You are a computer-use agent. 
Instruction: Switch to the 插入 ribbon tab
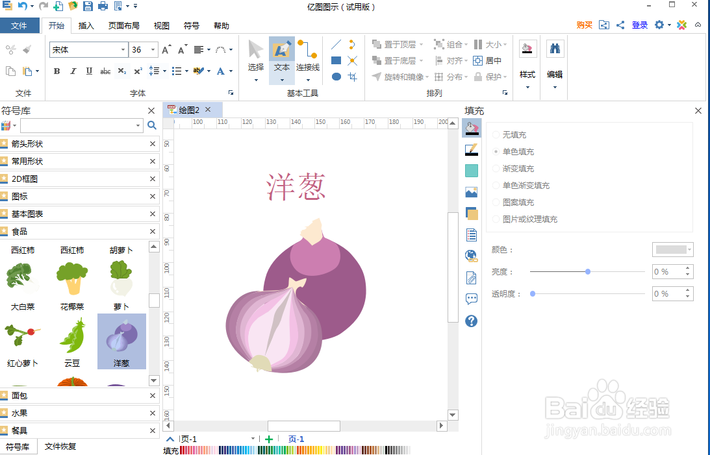point(86,26)
